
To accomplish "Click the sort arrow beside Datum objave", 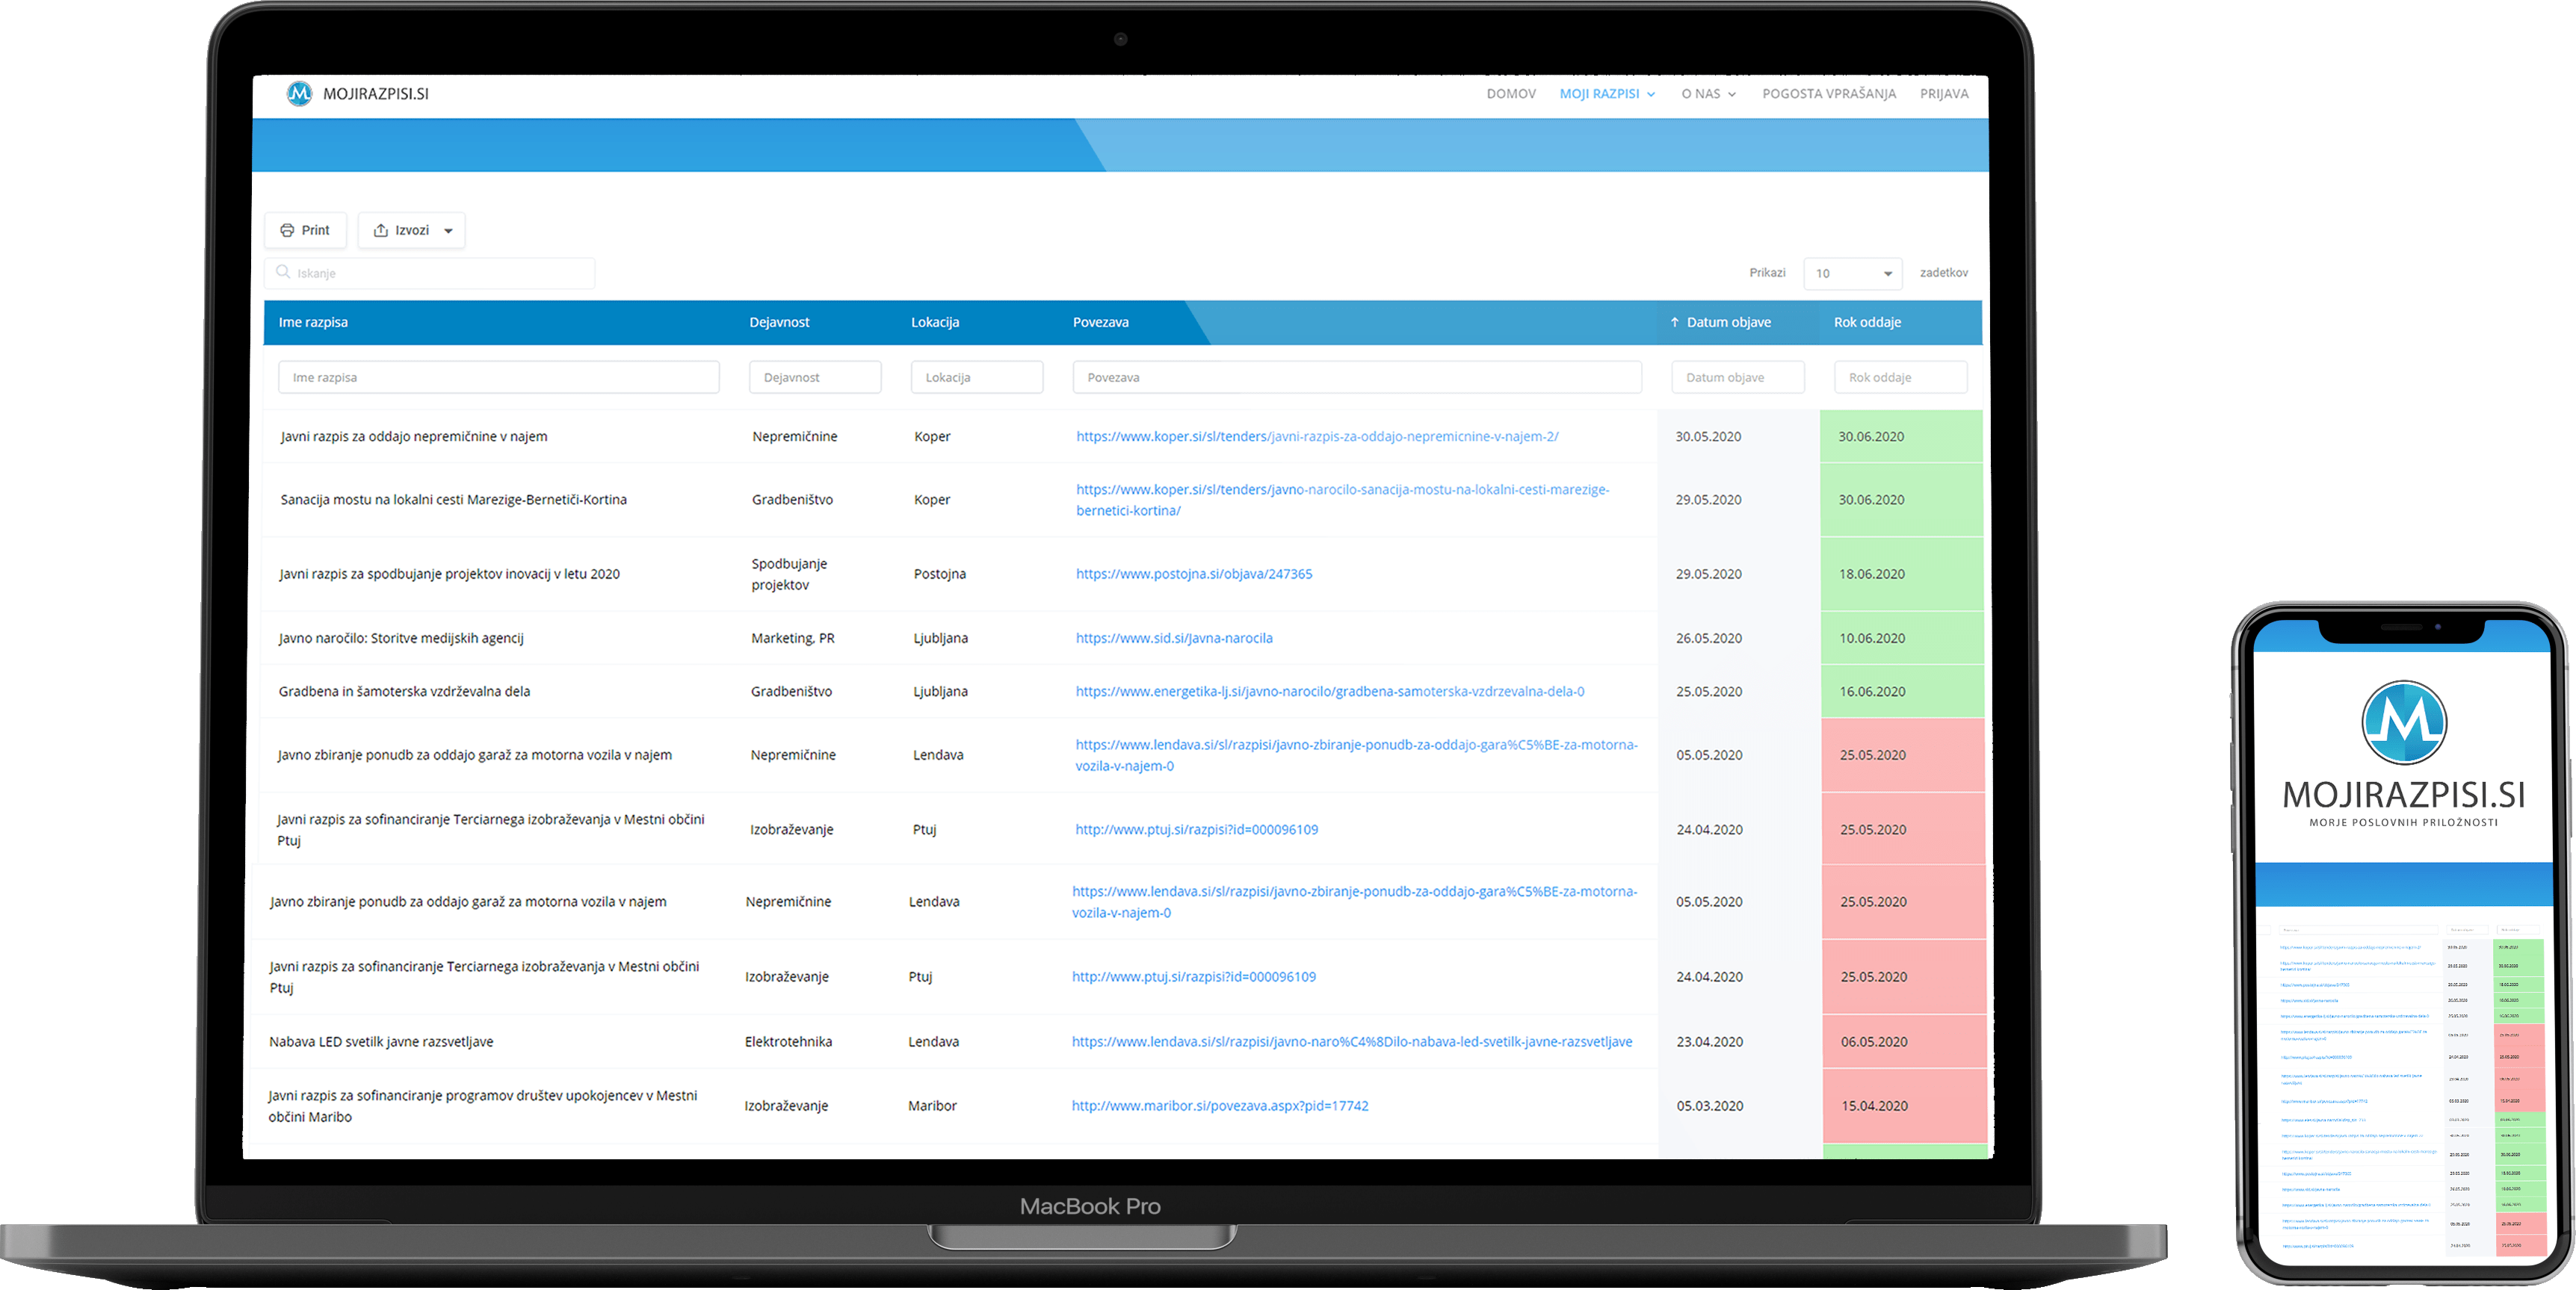I will [1674, 322].
